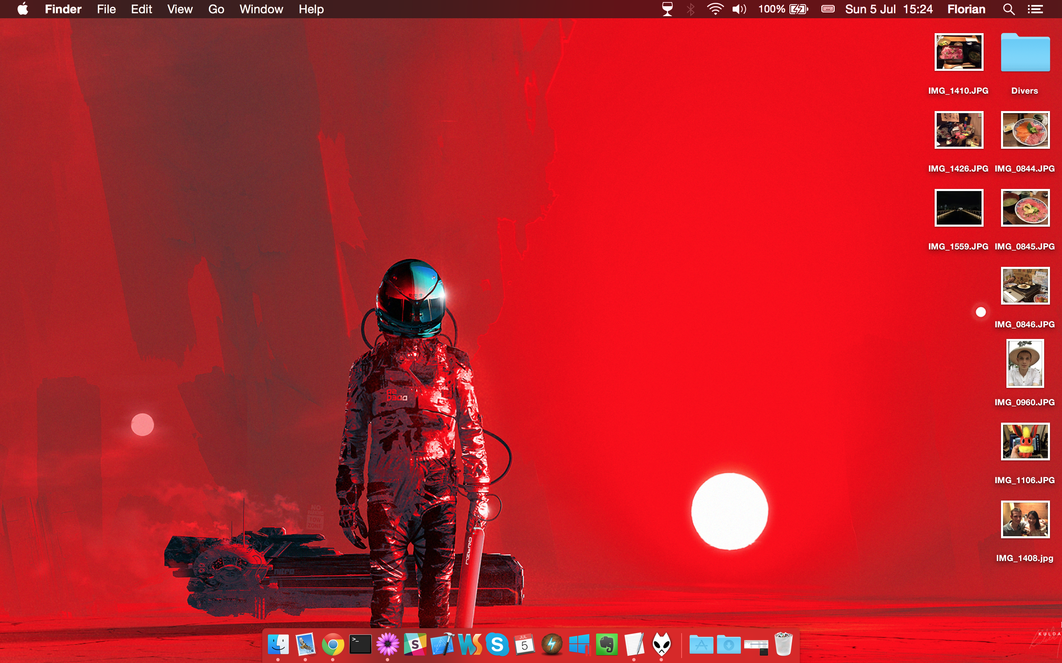Expand the Downloads stack in Dock
Image resolution: width=1062 pixels, height=663 pixels.
(728, 645)
